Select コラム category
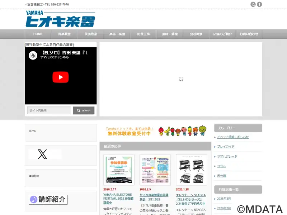This screenshot has height=215, width=287. [221, 166]
